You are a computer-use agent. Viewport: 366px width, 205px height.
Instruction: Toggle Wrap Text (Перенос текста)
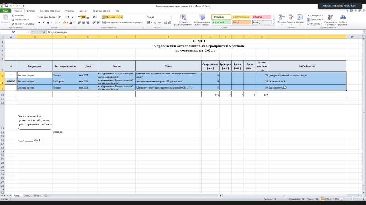tap(112, 17)
